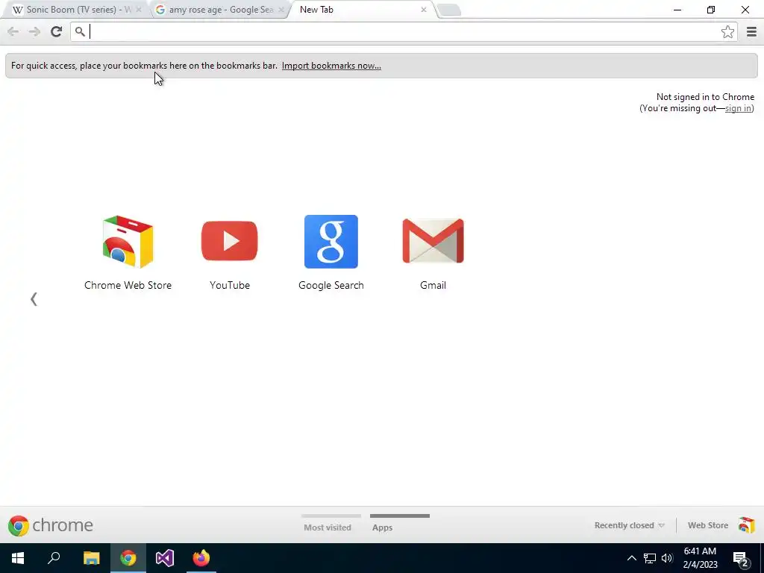Screen dimensions: 764x573
Task: Click the taskbar clock showing 6:41 AM
Action: tap(700, 558)
